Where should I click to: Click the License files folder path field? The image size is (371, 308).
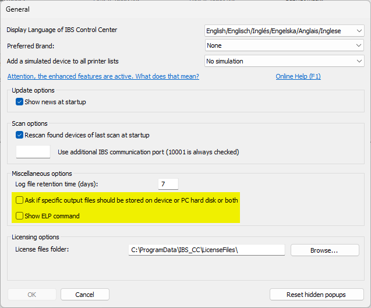(x=207, y=250)
